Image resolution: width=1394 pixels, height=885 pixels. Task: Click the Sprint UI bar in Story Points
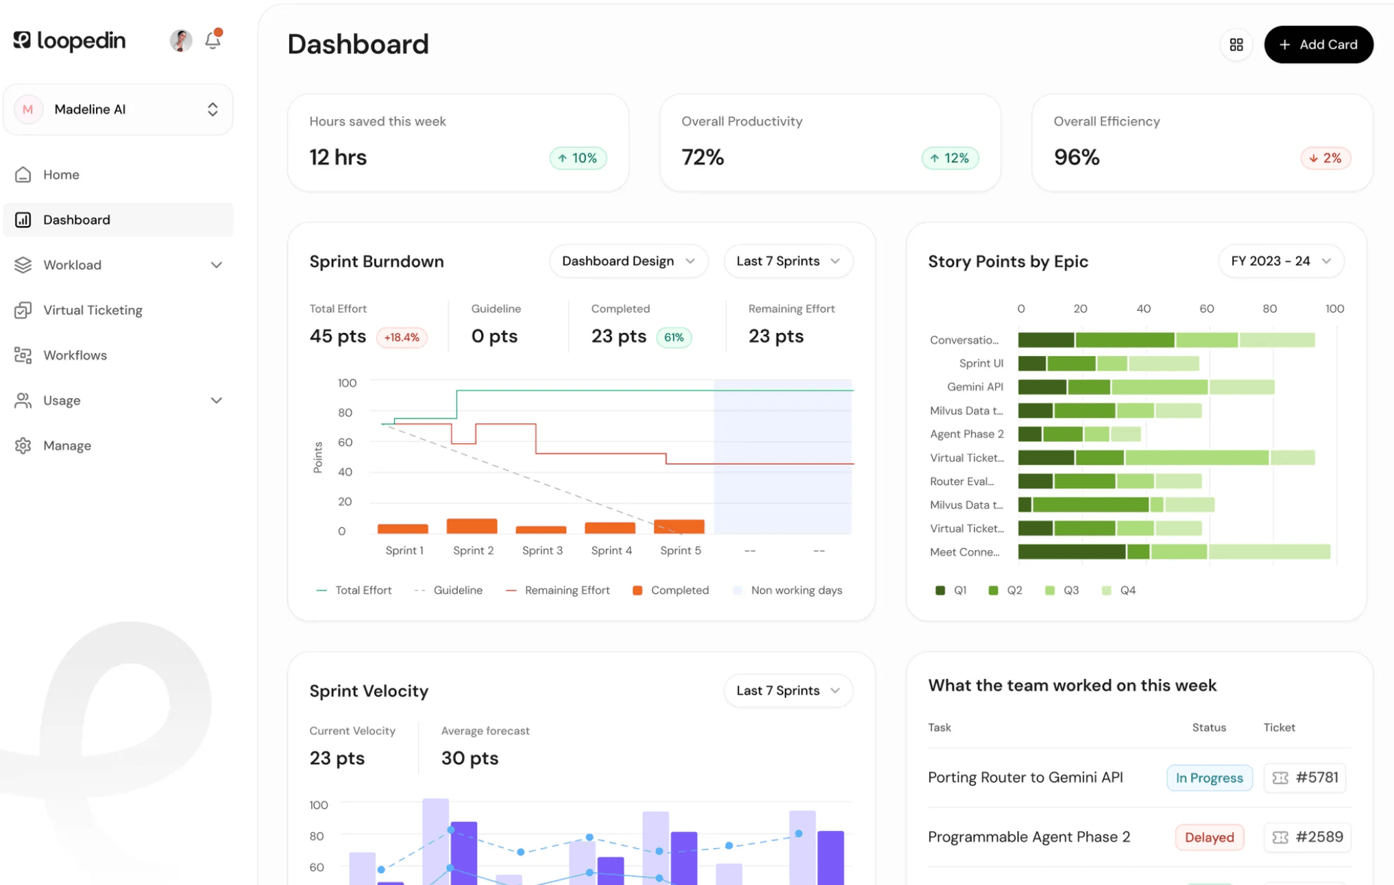1109,364
